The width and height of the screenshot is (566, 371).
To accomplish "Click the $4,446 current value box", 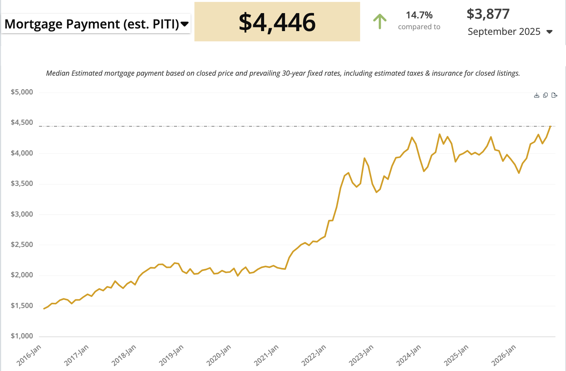I will click(277, 22).
